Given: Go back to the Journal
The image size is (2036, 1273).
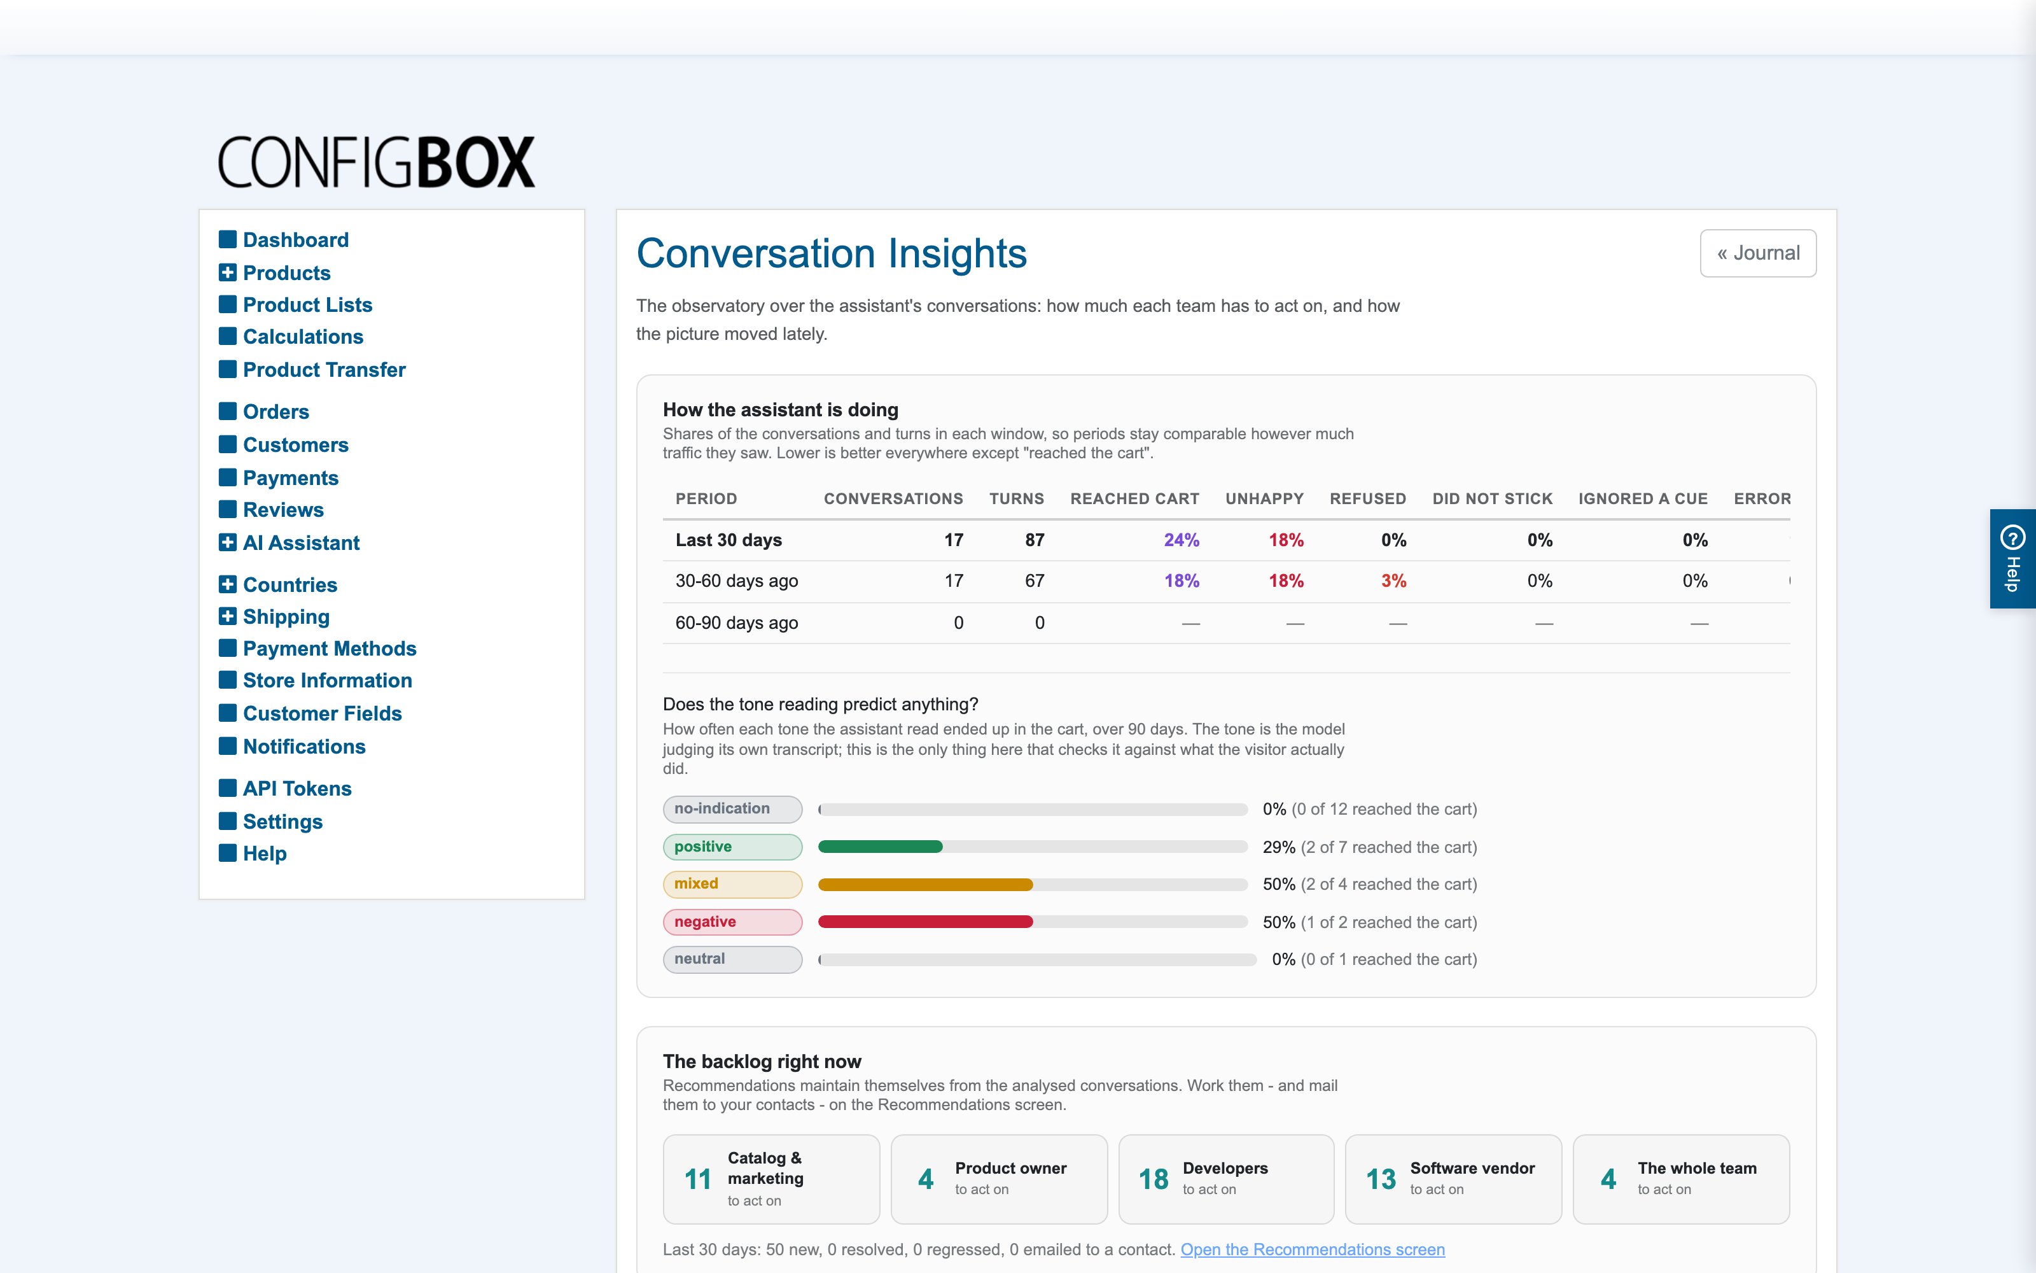Looking at the screenshot, I should tap(1757, 253).
